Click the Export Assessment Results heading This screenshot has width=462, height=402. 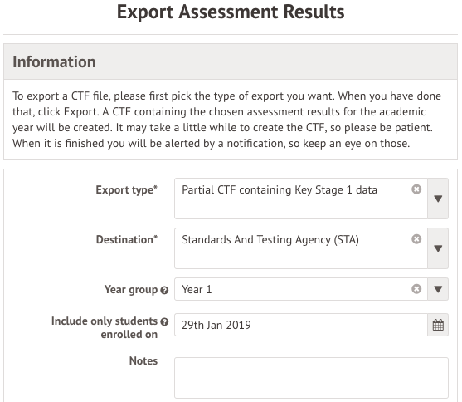[231, 12]
